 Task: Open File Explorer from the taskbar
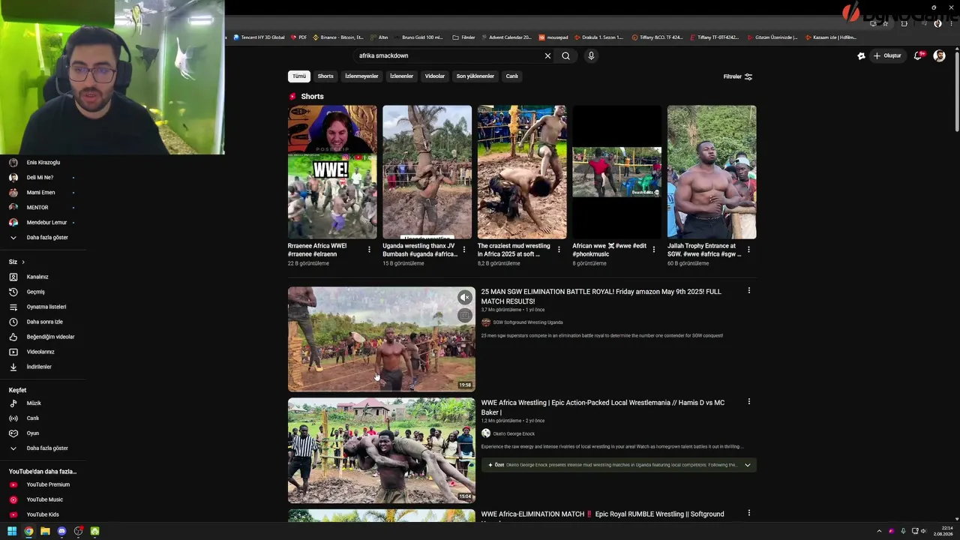(45, 531)
